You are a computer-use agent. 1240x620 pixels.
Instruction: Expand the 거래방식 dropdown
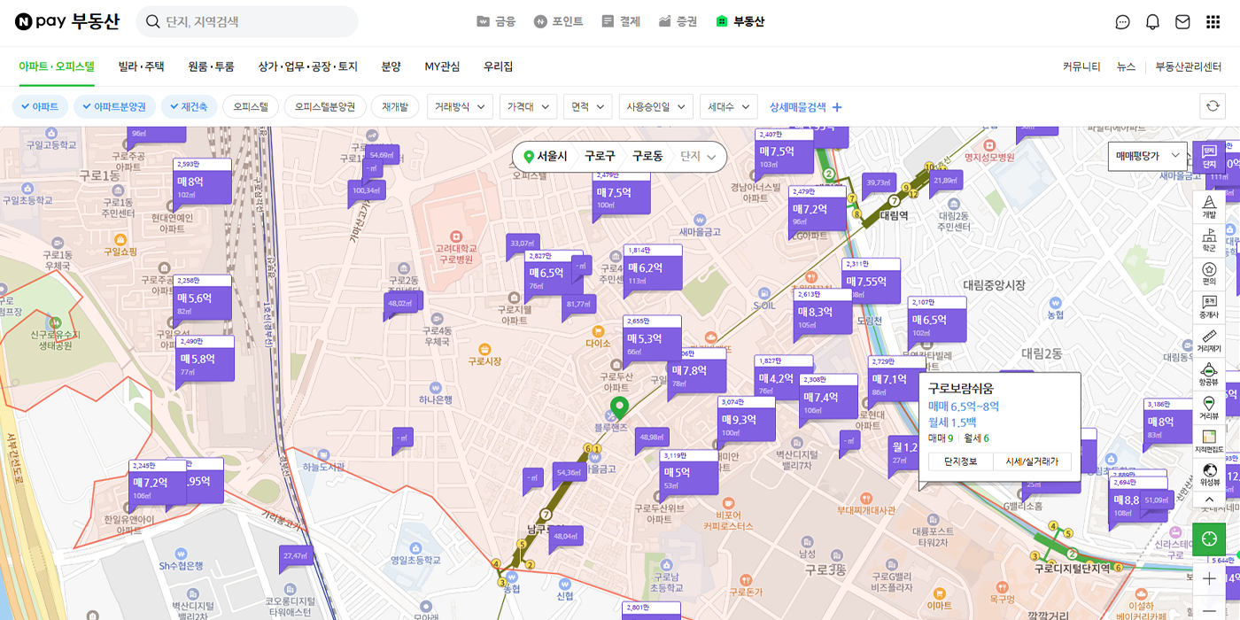tap(460, 106)
